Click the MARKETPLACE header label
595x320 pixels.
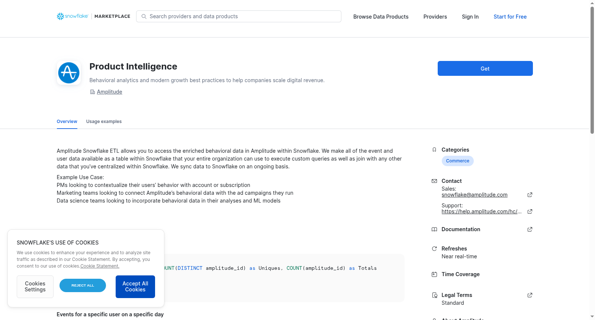(112, 16)
